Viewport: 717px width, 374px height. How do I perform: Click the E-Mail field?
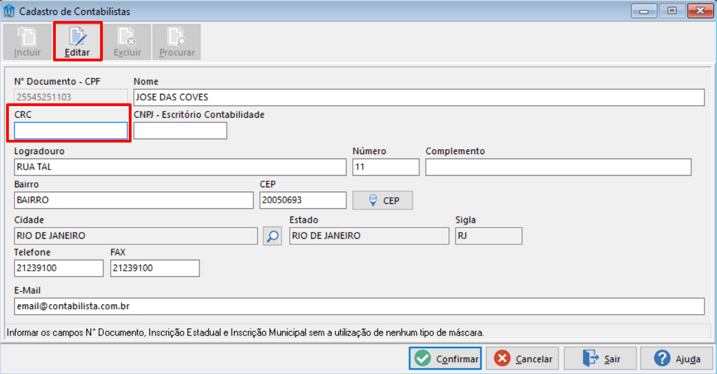point(359,306)
